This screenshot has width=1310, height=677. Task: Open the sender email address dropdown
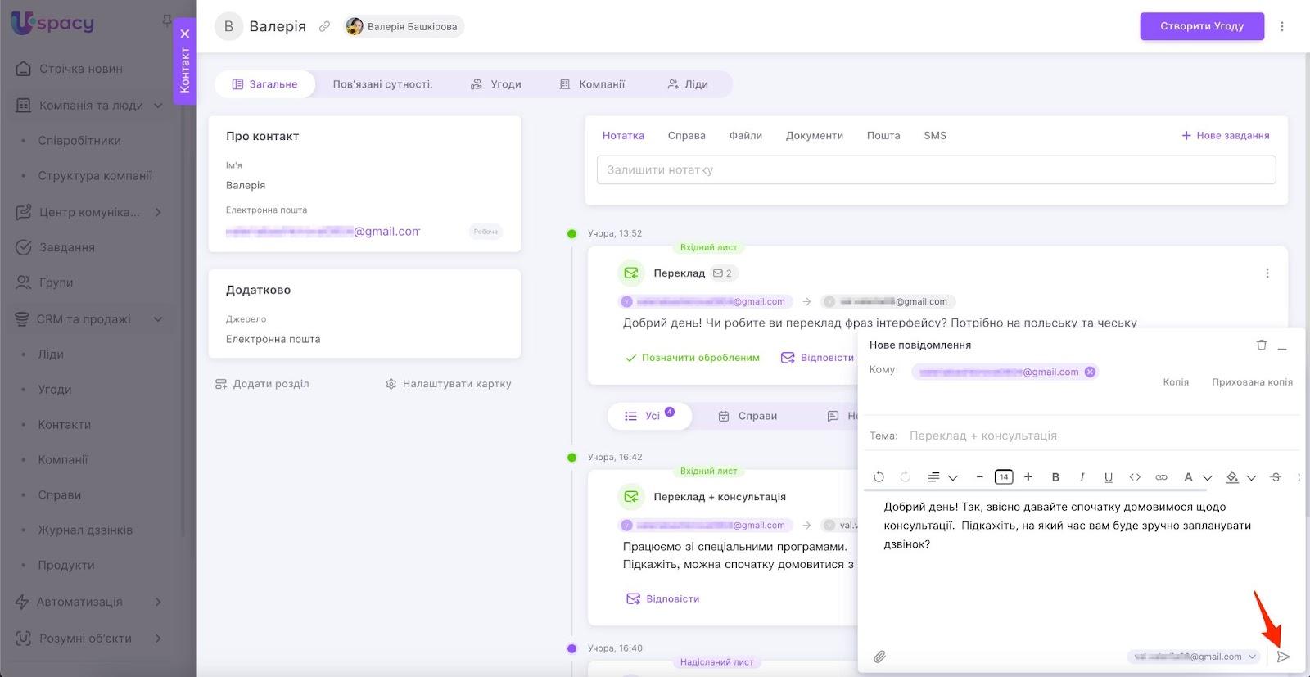1194,657
